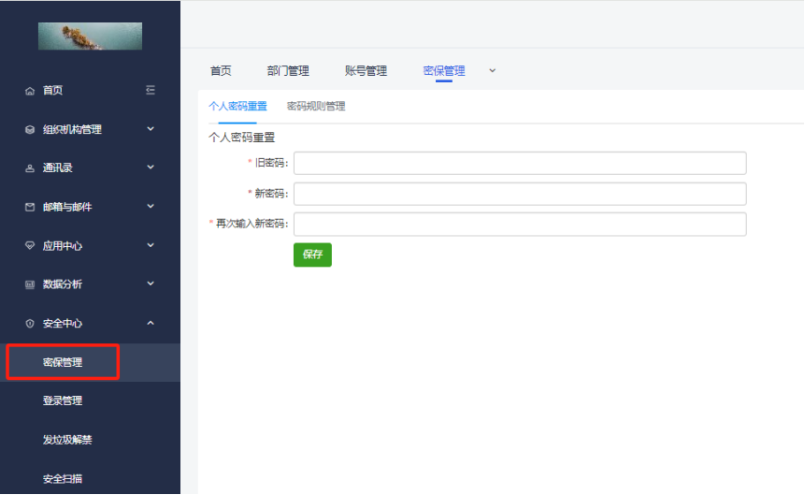Select 登录管理 in sidebar submenu

[x=63, y=400]
